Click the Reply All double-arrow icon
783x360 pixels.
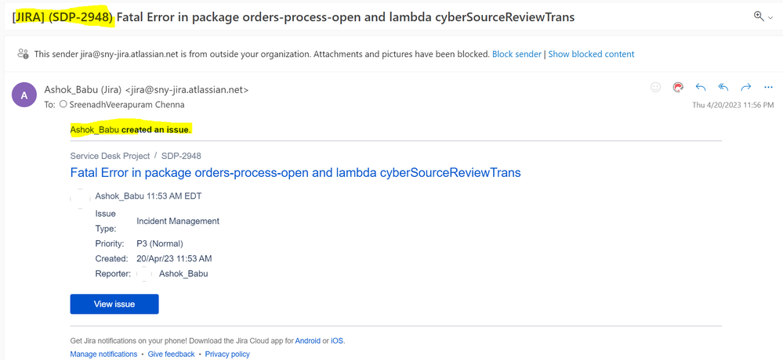pos(723,87)
